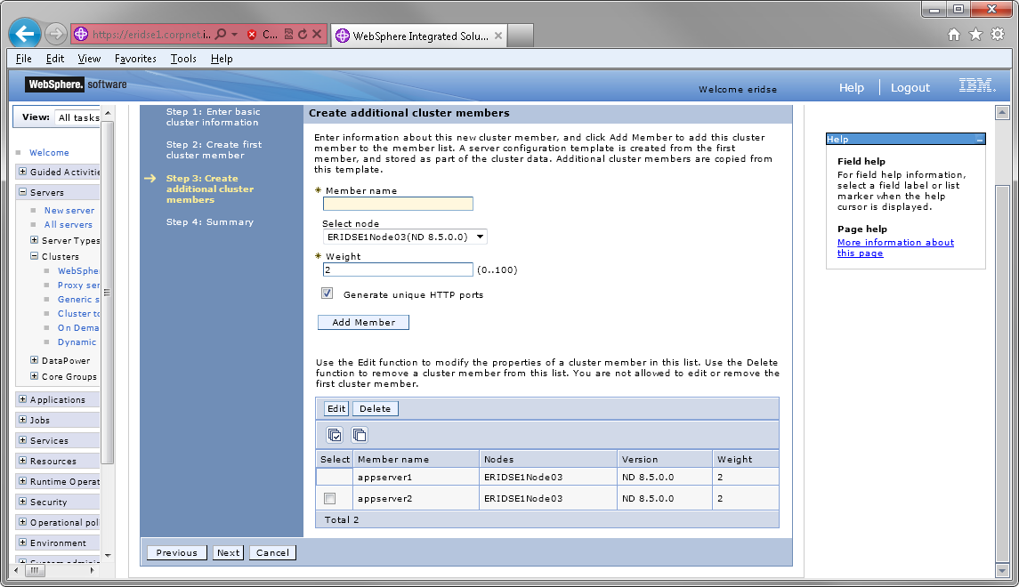1019x587 pixels.
Task: Open the address bar search magnifier
Action: pos(221,34)
